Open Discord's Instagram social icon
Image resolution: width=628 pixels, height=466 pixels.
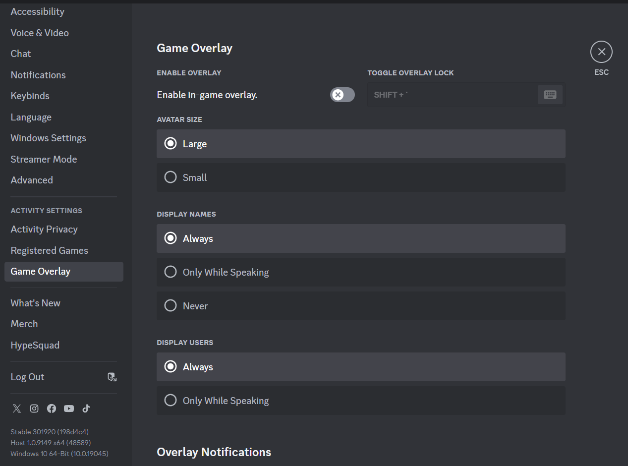coord(34,408)
